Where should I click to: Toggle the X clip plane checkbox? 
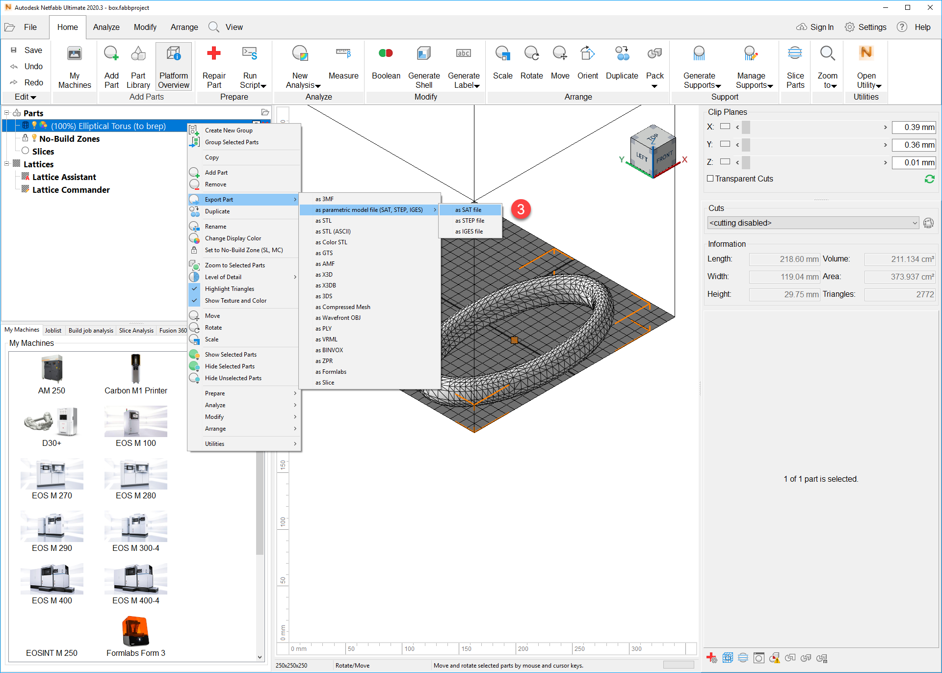click(725, 127)
